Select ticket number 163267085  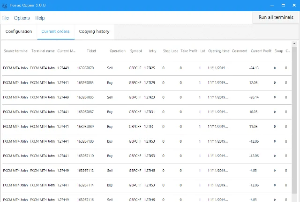[x=85, y=97]
